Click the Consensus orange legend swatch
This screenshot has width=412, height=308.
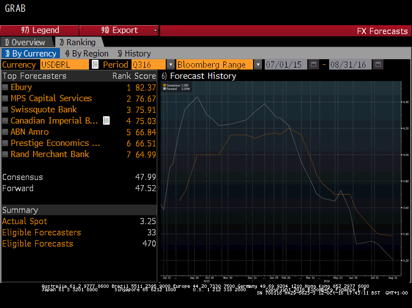[165, 86]
